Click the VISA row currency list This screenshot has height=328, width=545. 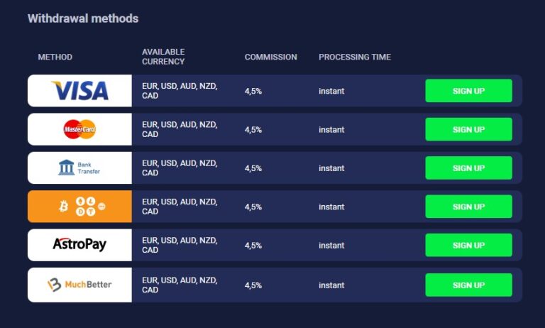coord(180,91)
